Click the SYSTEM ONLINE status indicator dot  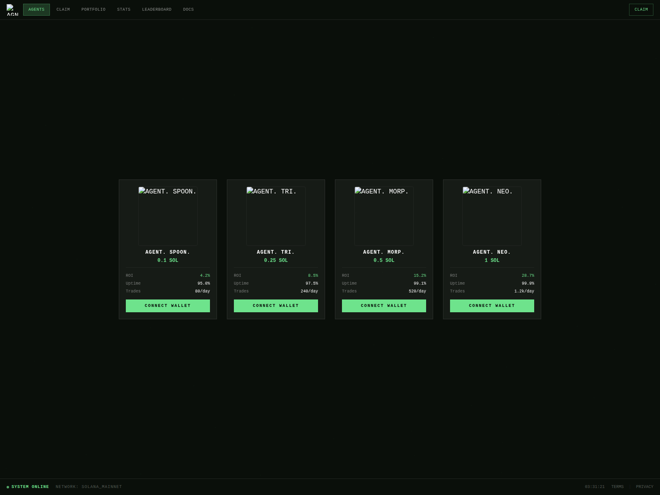click(8, 487)
